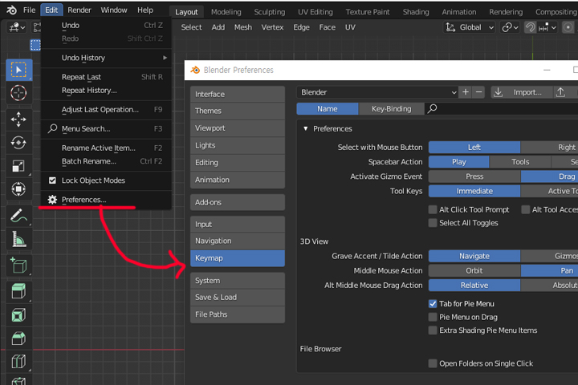Choose Adjust Last Operation... in Edit menu
Viewport: 578px width, 385px height.
tap(106, 110)
